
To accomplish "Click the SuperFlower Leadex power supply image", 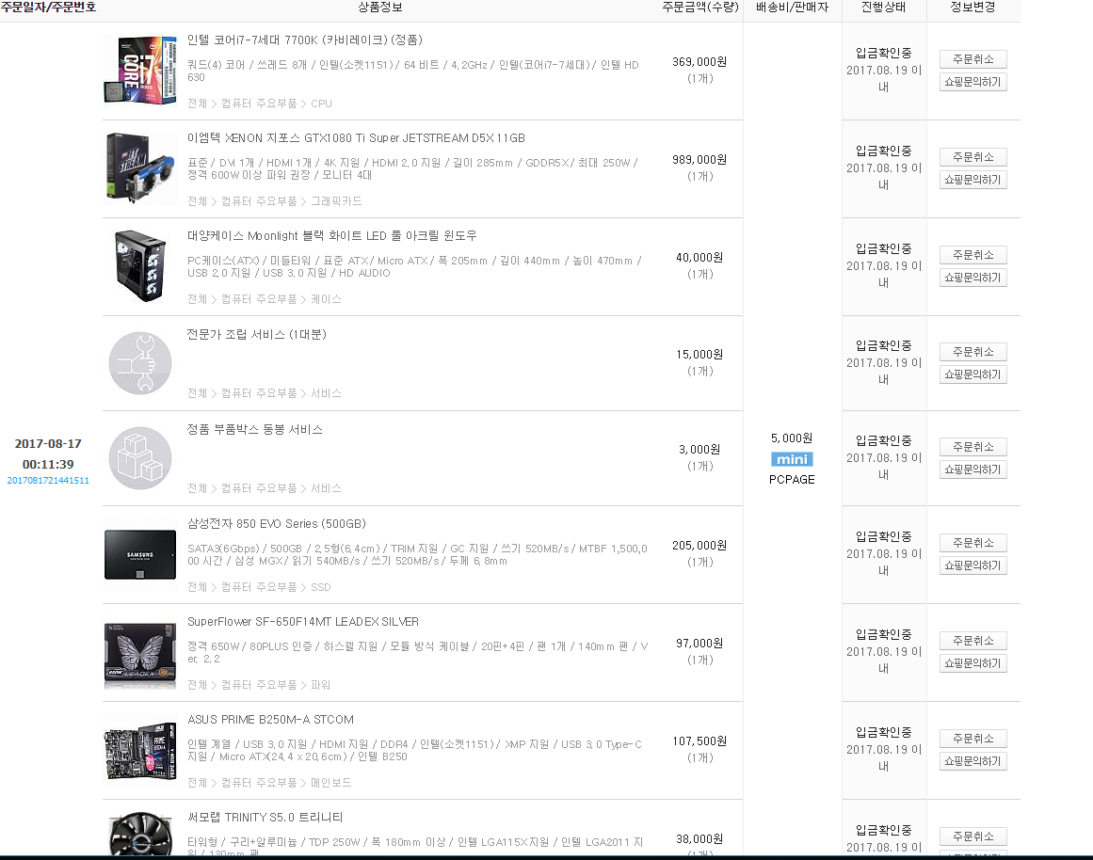I will [x=139, y=652].
